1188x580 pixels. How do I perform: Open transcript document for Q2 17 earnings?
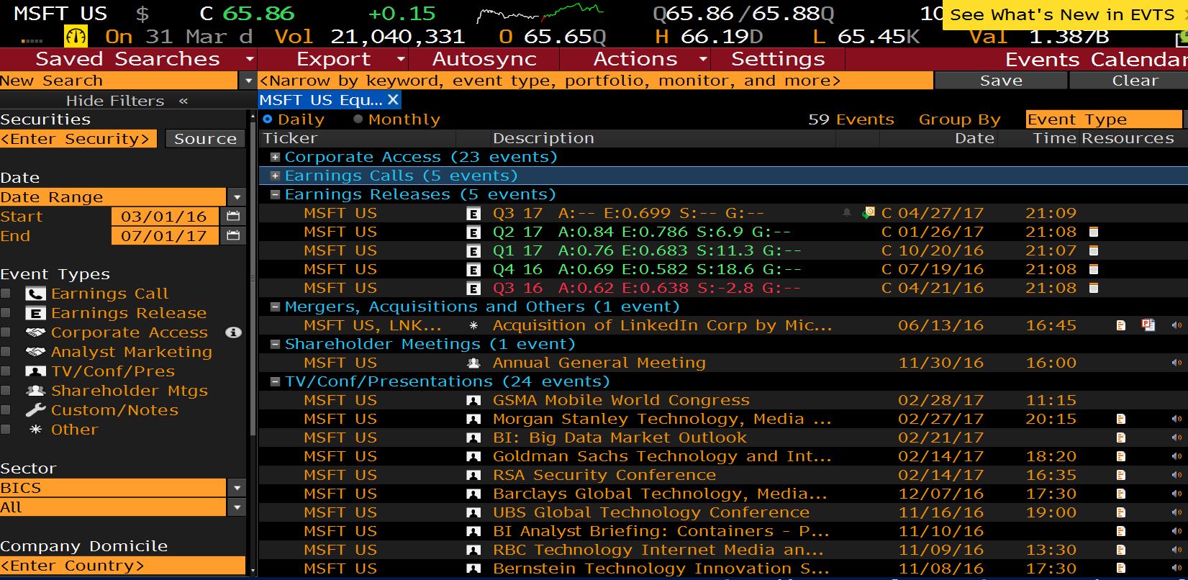[x=1094, y=232]
